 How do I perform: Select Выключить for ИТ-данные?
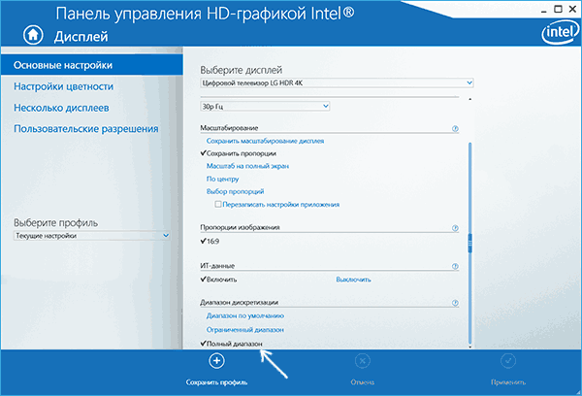point(353,280)
